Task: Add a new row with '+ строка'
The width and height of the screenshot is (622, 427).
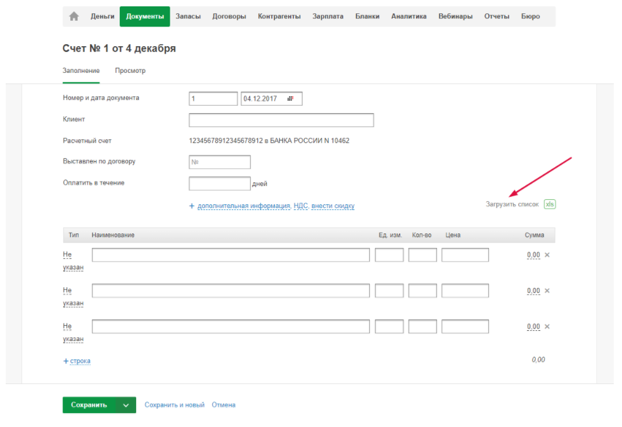Action: coord(77,361)
